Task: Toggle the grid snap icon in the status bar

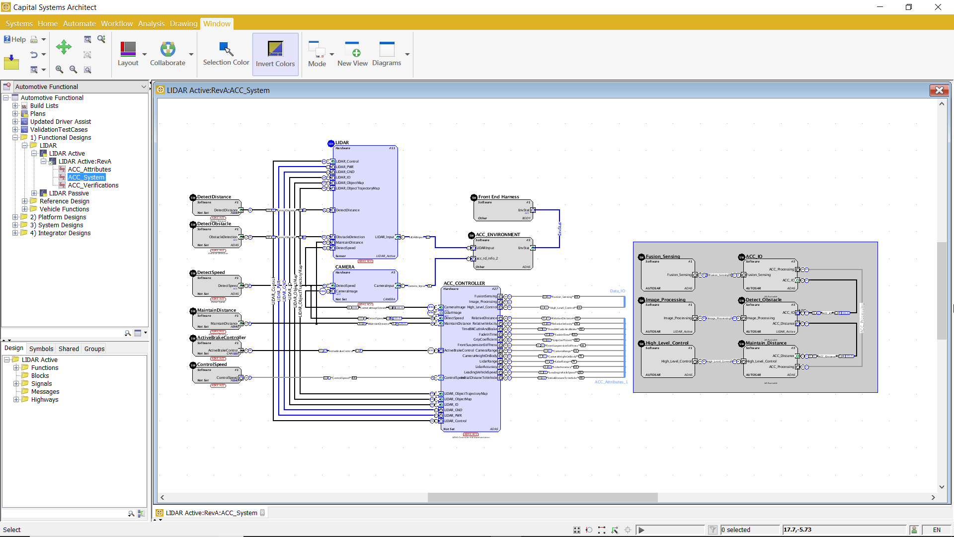Action: point(577,530)
